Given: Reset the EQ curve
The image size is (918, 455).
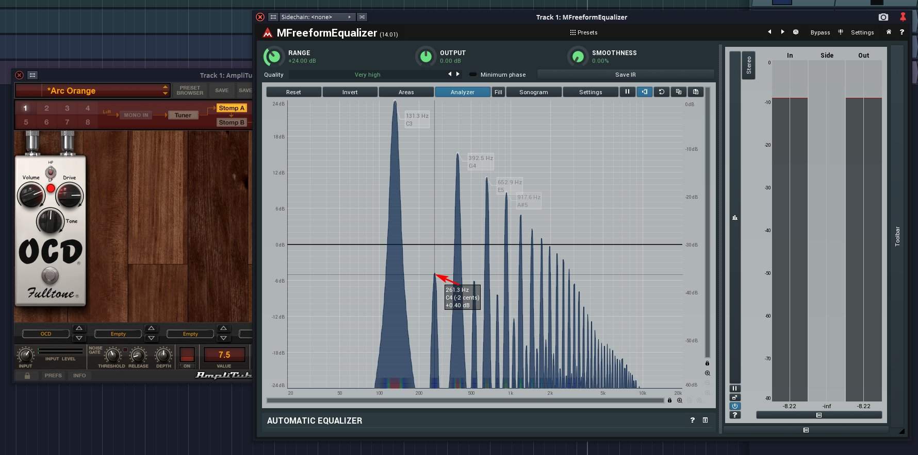Looking at the screenshot, I should pyautogui.click(x=293, y=92).
